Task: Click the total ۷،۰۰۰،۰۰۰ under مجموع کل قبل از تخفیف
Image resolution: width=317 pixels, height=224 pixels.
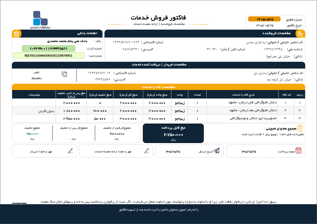Action: [x=117, y=134]
